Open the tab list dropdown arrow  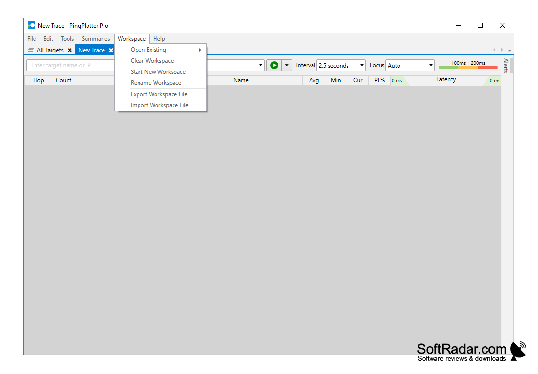coord(510,50)
